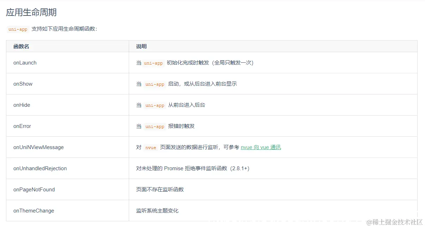Screen dimensions: 425x228
Task: Select the onHide table row
Action: pyautogui.click(x=22, y=105)
